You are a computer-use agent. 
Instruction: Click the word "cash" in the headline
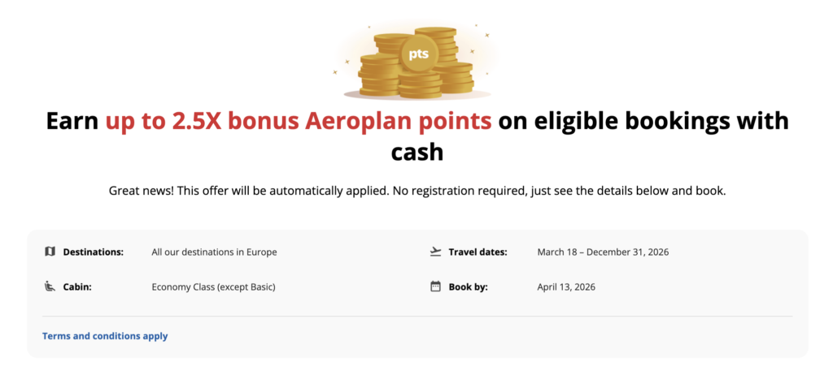(416, 152)
